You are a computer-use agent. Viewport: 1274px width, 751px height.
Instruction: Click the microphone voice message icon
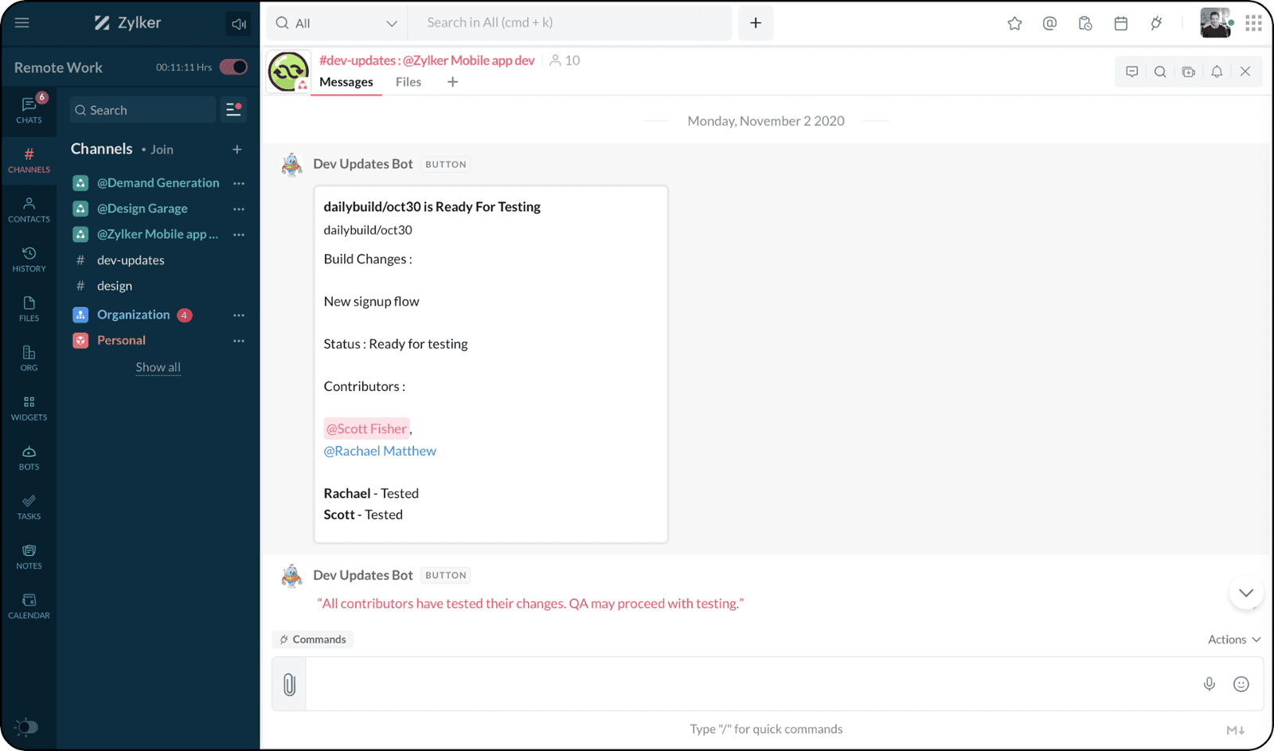[x=1209, y=684]
